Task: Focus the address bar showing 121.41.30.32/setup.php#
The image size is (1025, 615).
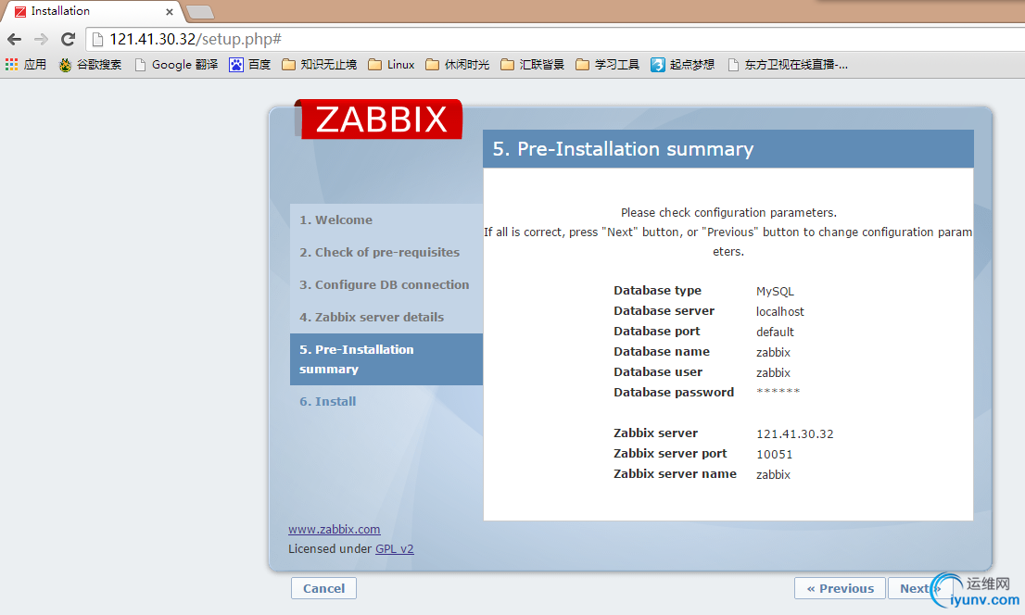Action: coord(556,39)
